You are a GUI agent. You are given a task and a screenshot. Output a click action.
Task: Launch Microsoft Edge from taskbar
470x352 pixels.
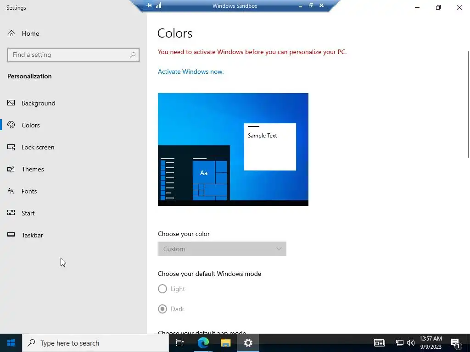pyautogui.click(x=203, y=343)
